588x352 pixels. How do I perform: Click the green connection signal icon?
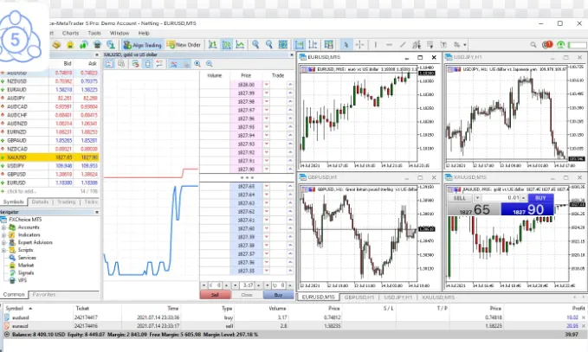point(560,45)
